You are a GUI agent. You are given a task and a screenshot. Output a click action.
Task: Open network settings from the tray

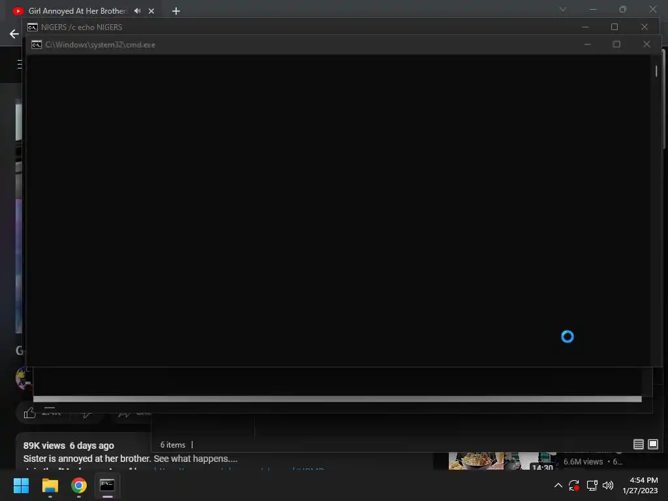pyautogui.click(x=592, y=485)
